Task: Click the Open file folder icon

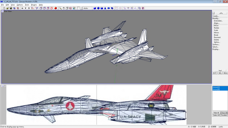Action: point(7,8)
